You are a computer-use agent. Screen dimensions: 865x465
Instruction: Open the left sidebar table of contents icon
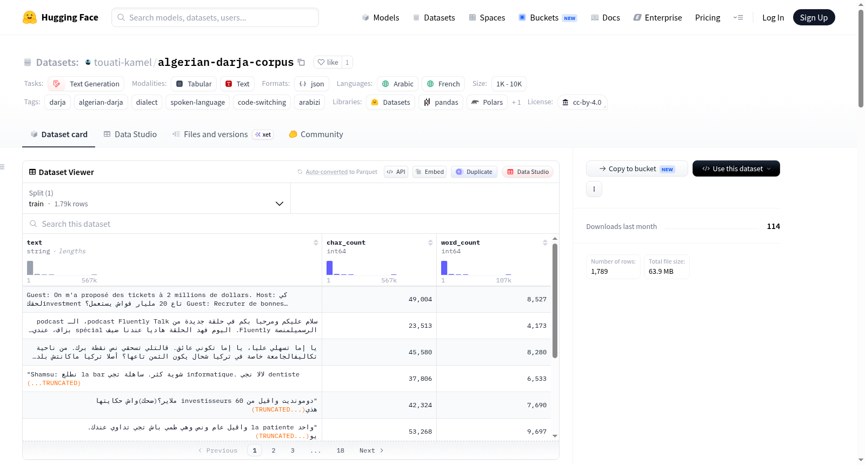click(x=2, y=167)
